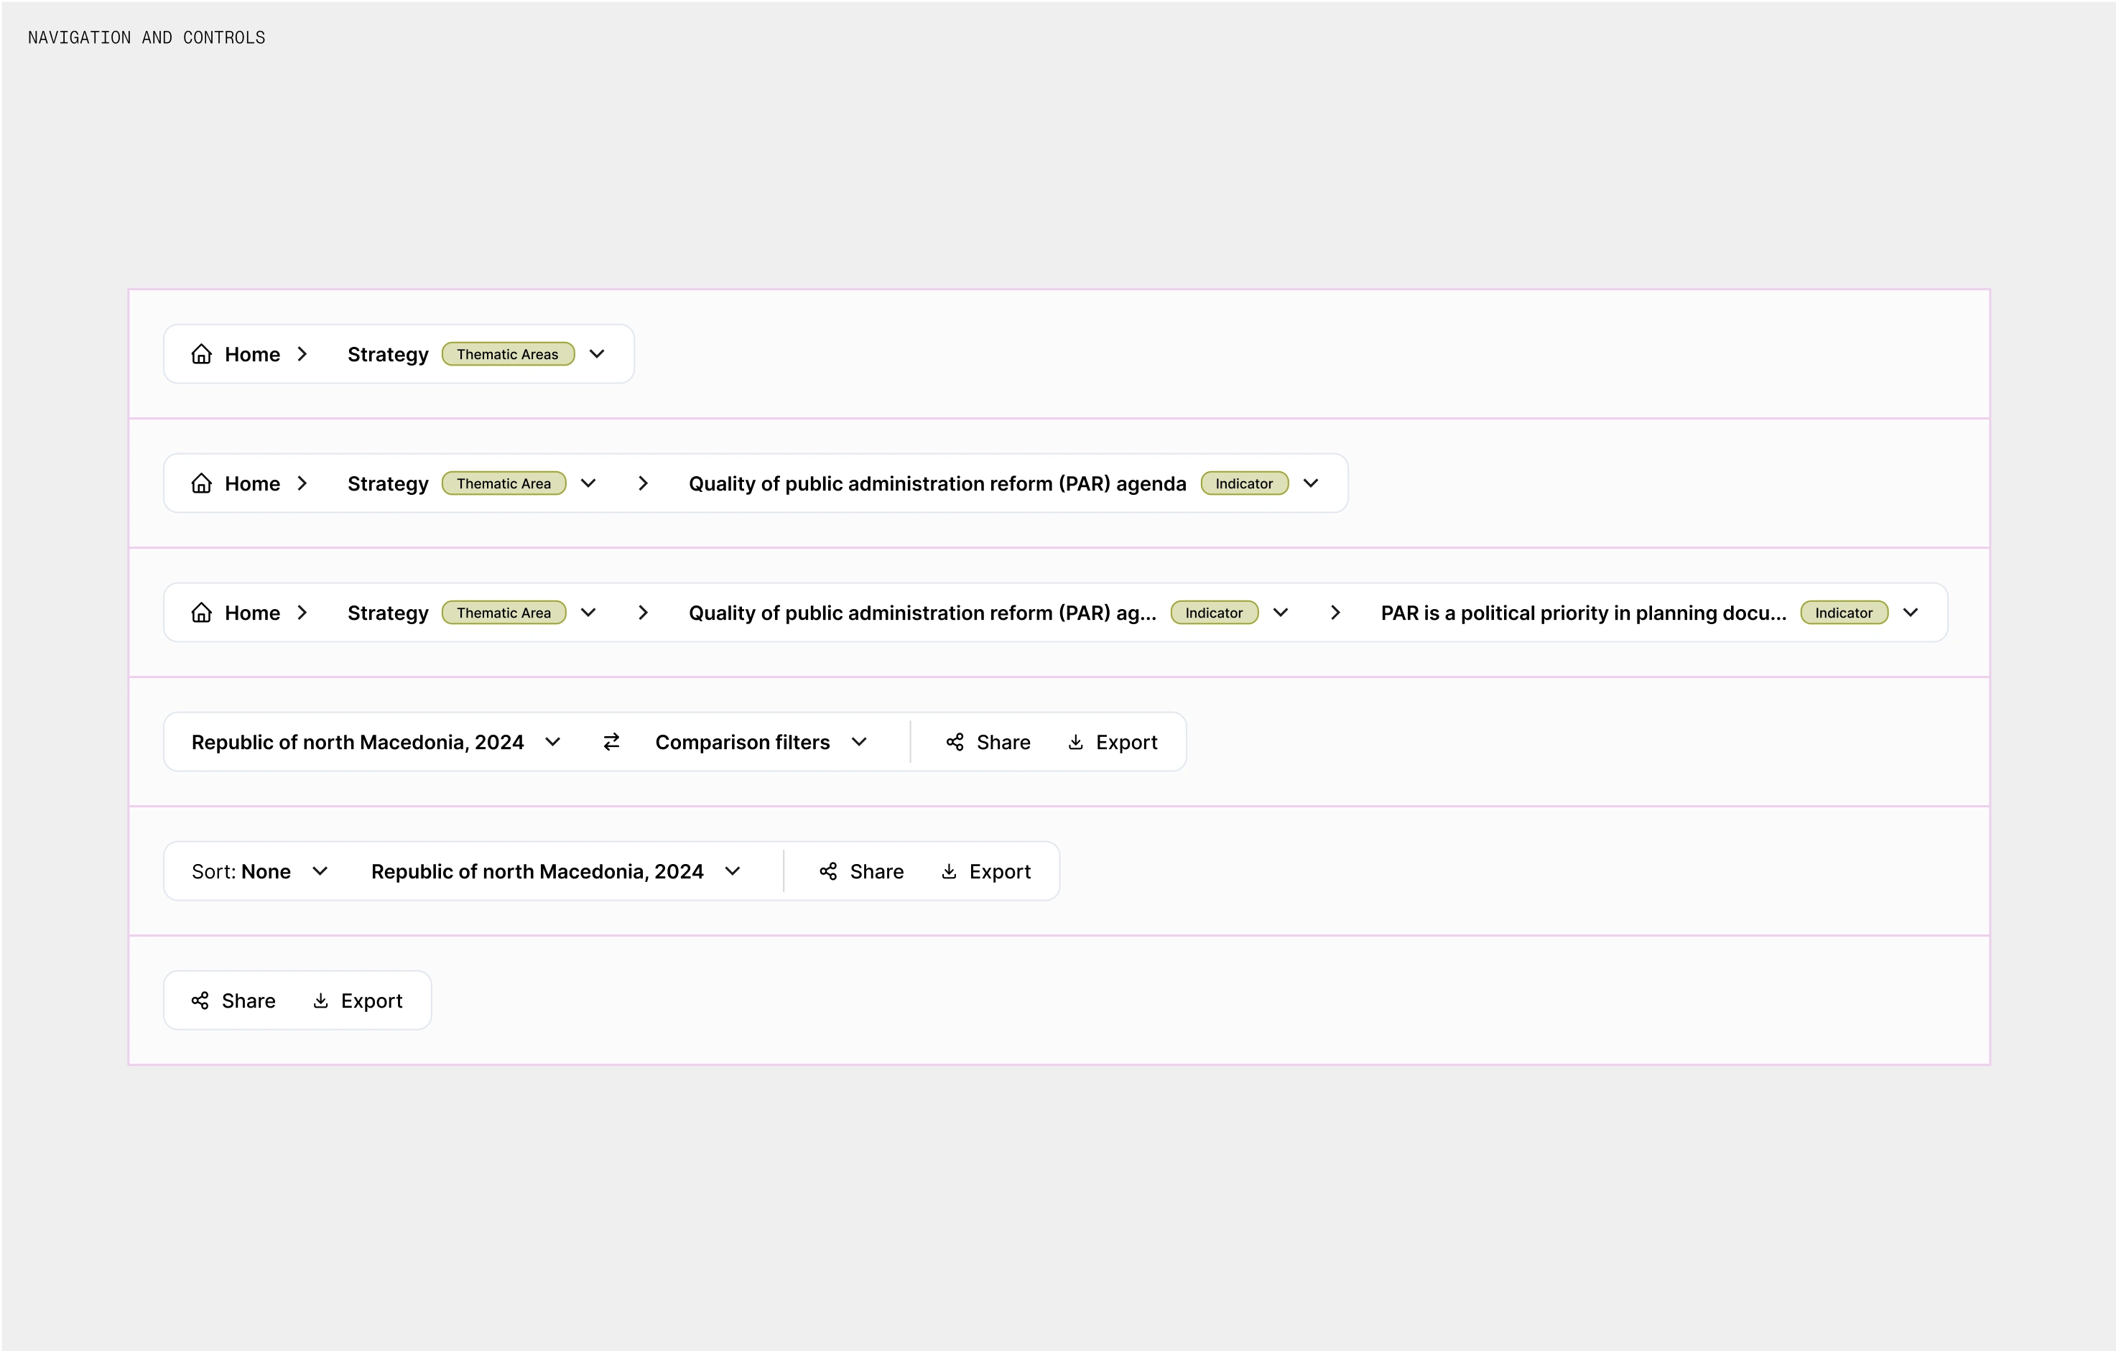Click the comparison swap arrows icon
Viewport: 2116px width, 1351px height.
[612, 742]
